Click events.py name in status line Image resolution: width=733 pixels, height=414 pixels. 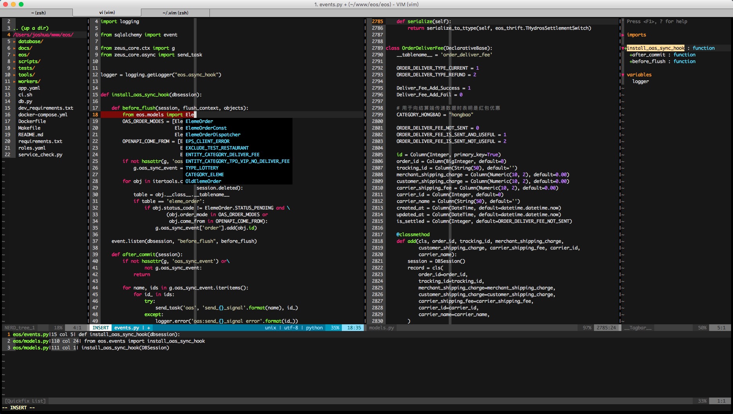[126, 328]
